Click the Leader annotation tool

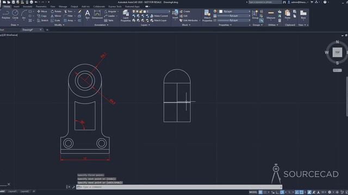pyautogui.click(x=110, y=16)
